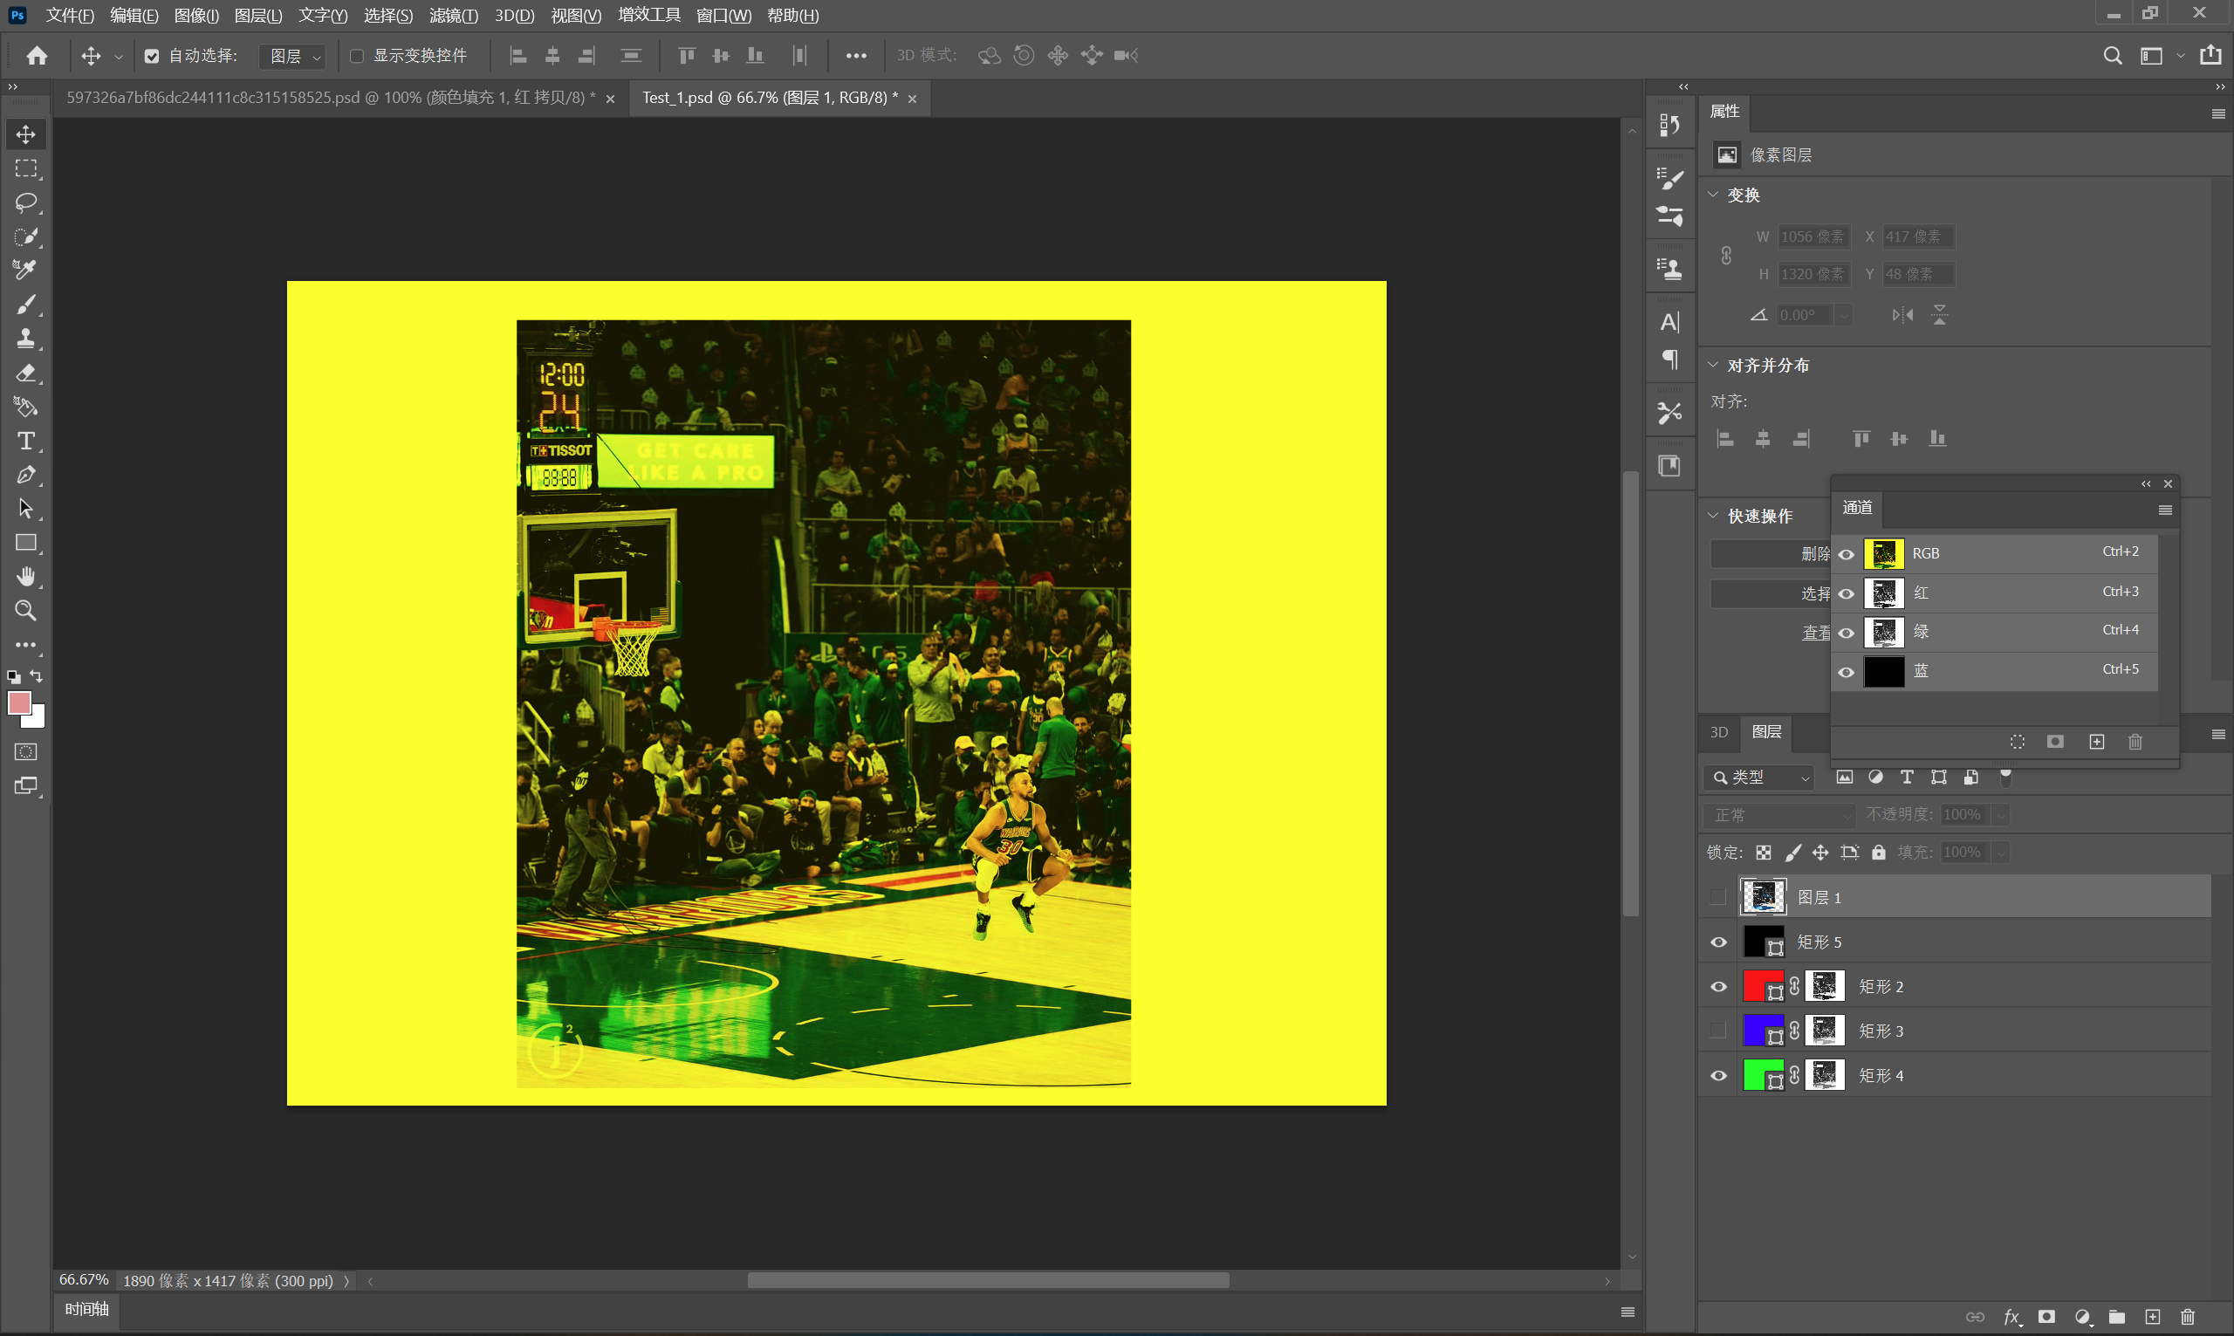Select the Horizontal Type tool
The width and height of the screenshot is (2234, 1336).
25,442
